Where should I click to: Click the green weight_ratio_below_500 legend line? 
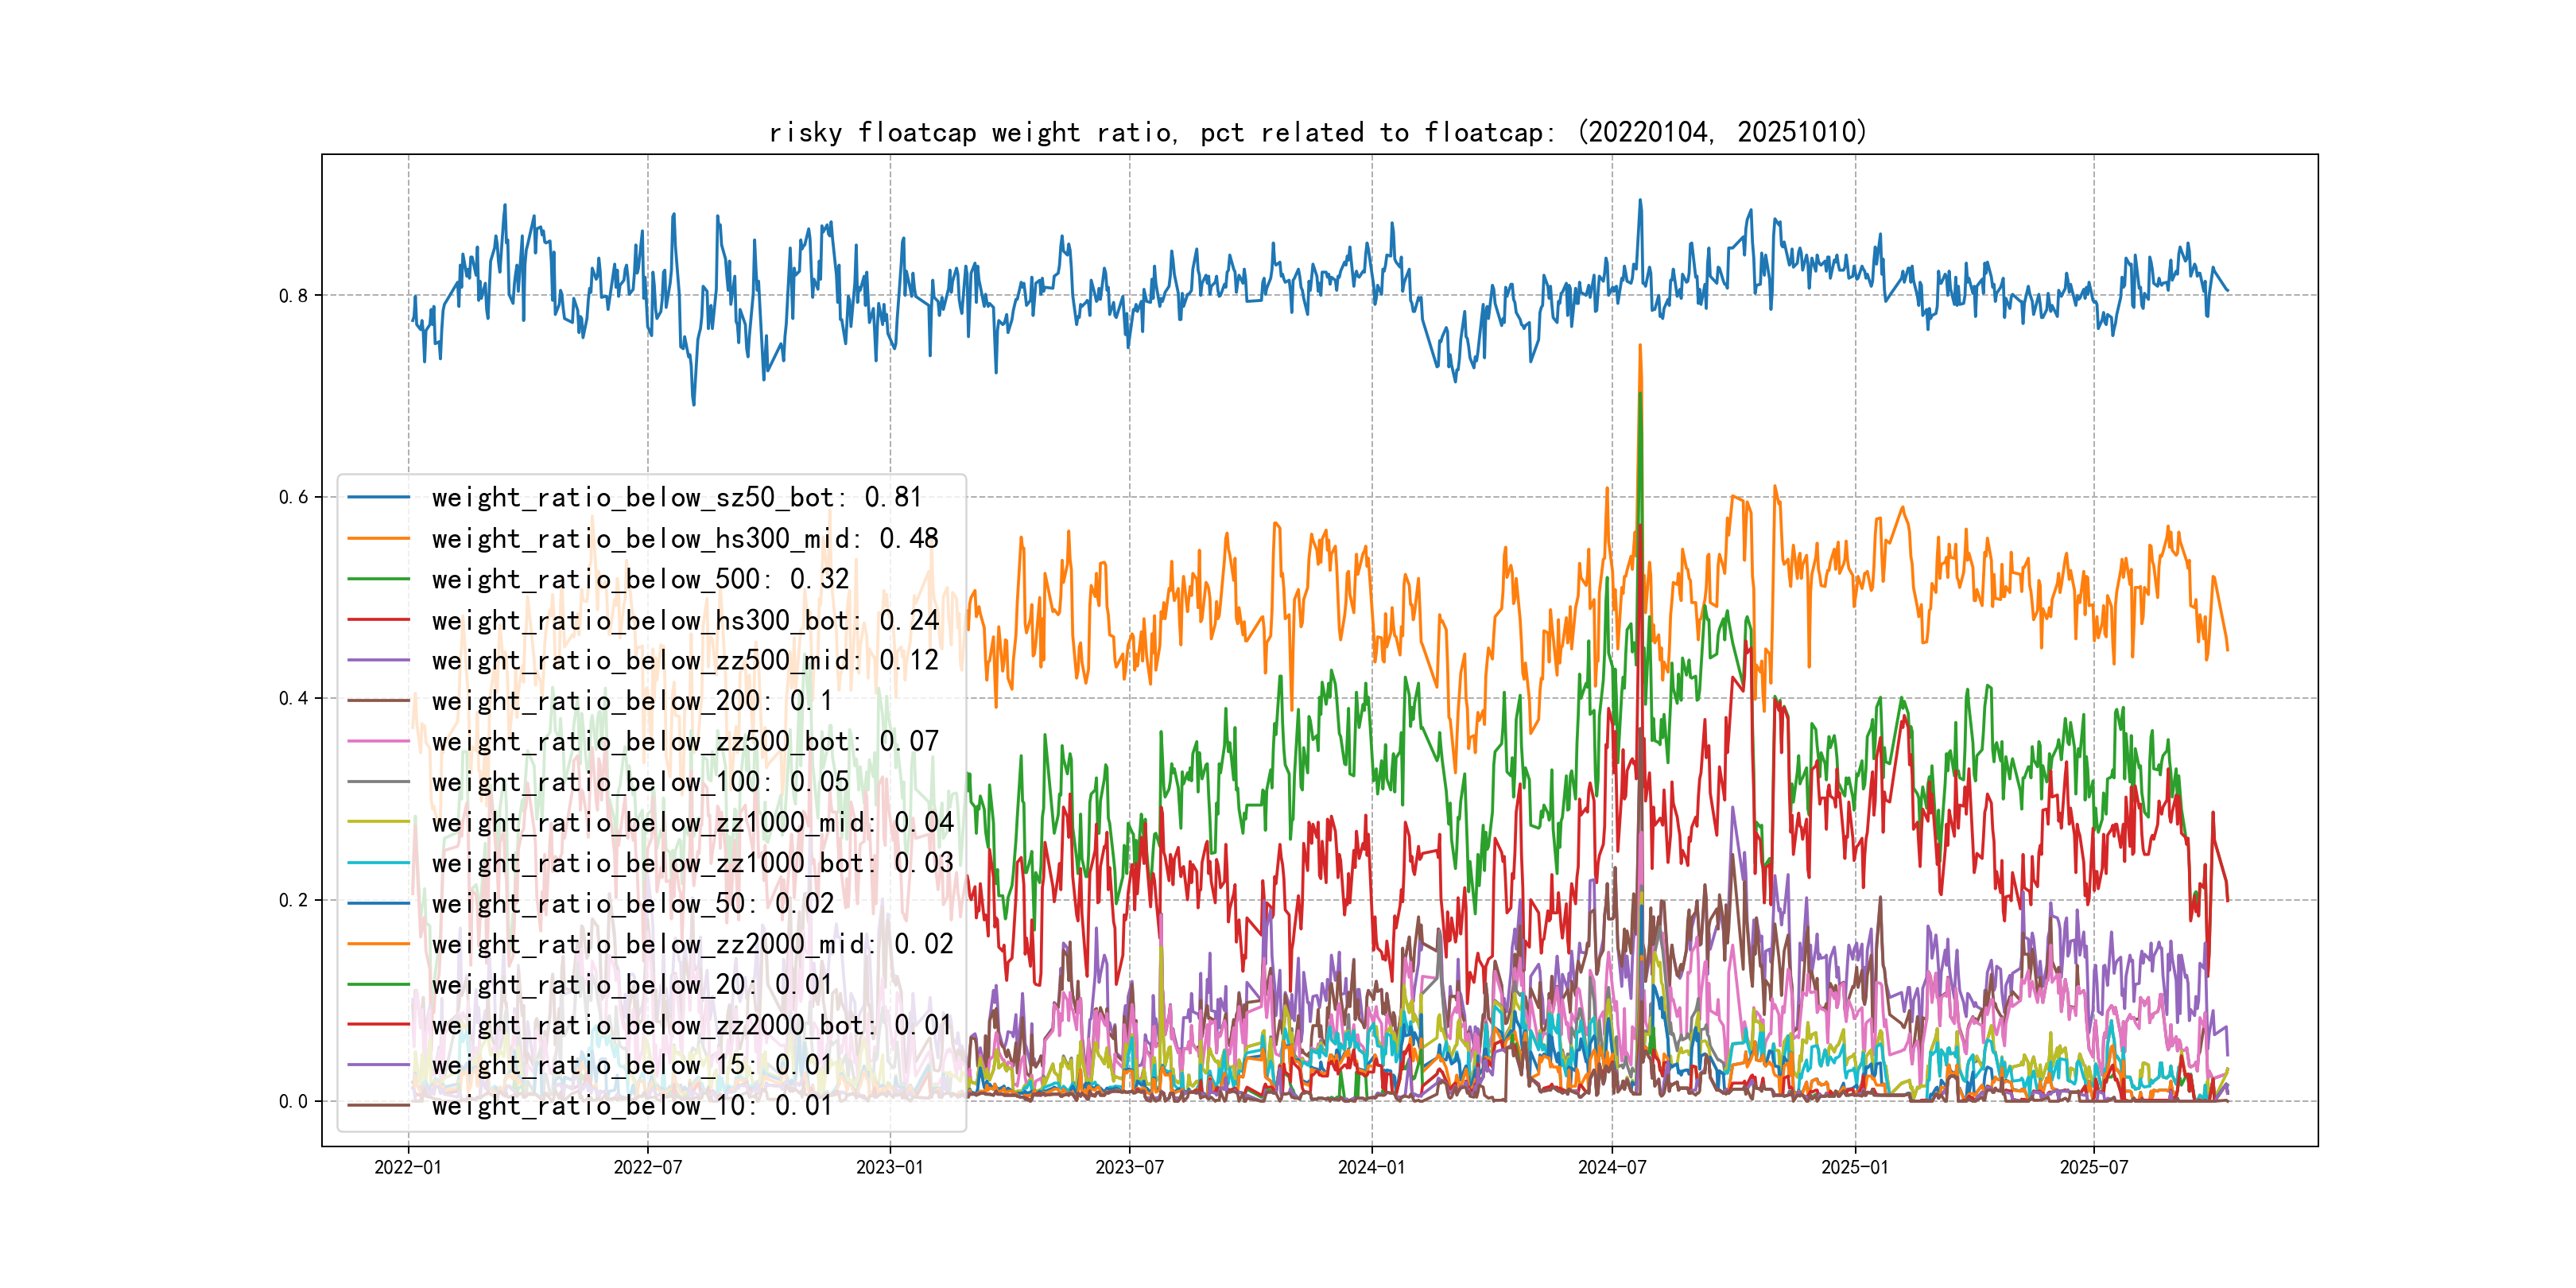(x=378, y=579)
